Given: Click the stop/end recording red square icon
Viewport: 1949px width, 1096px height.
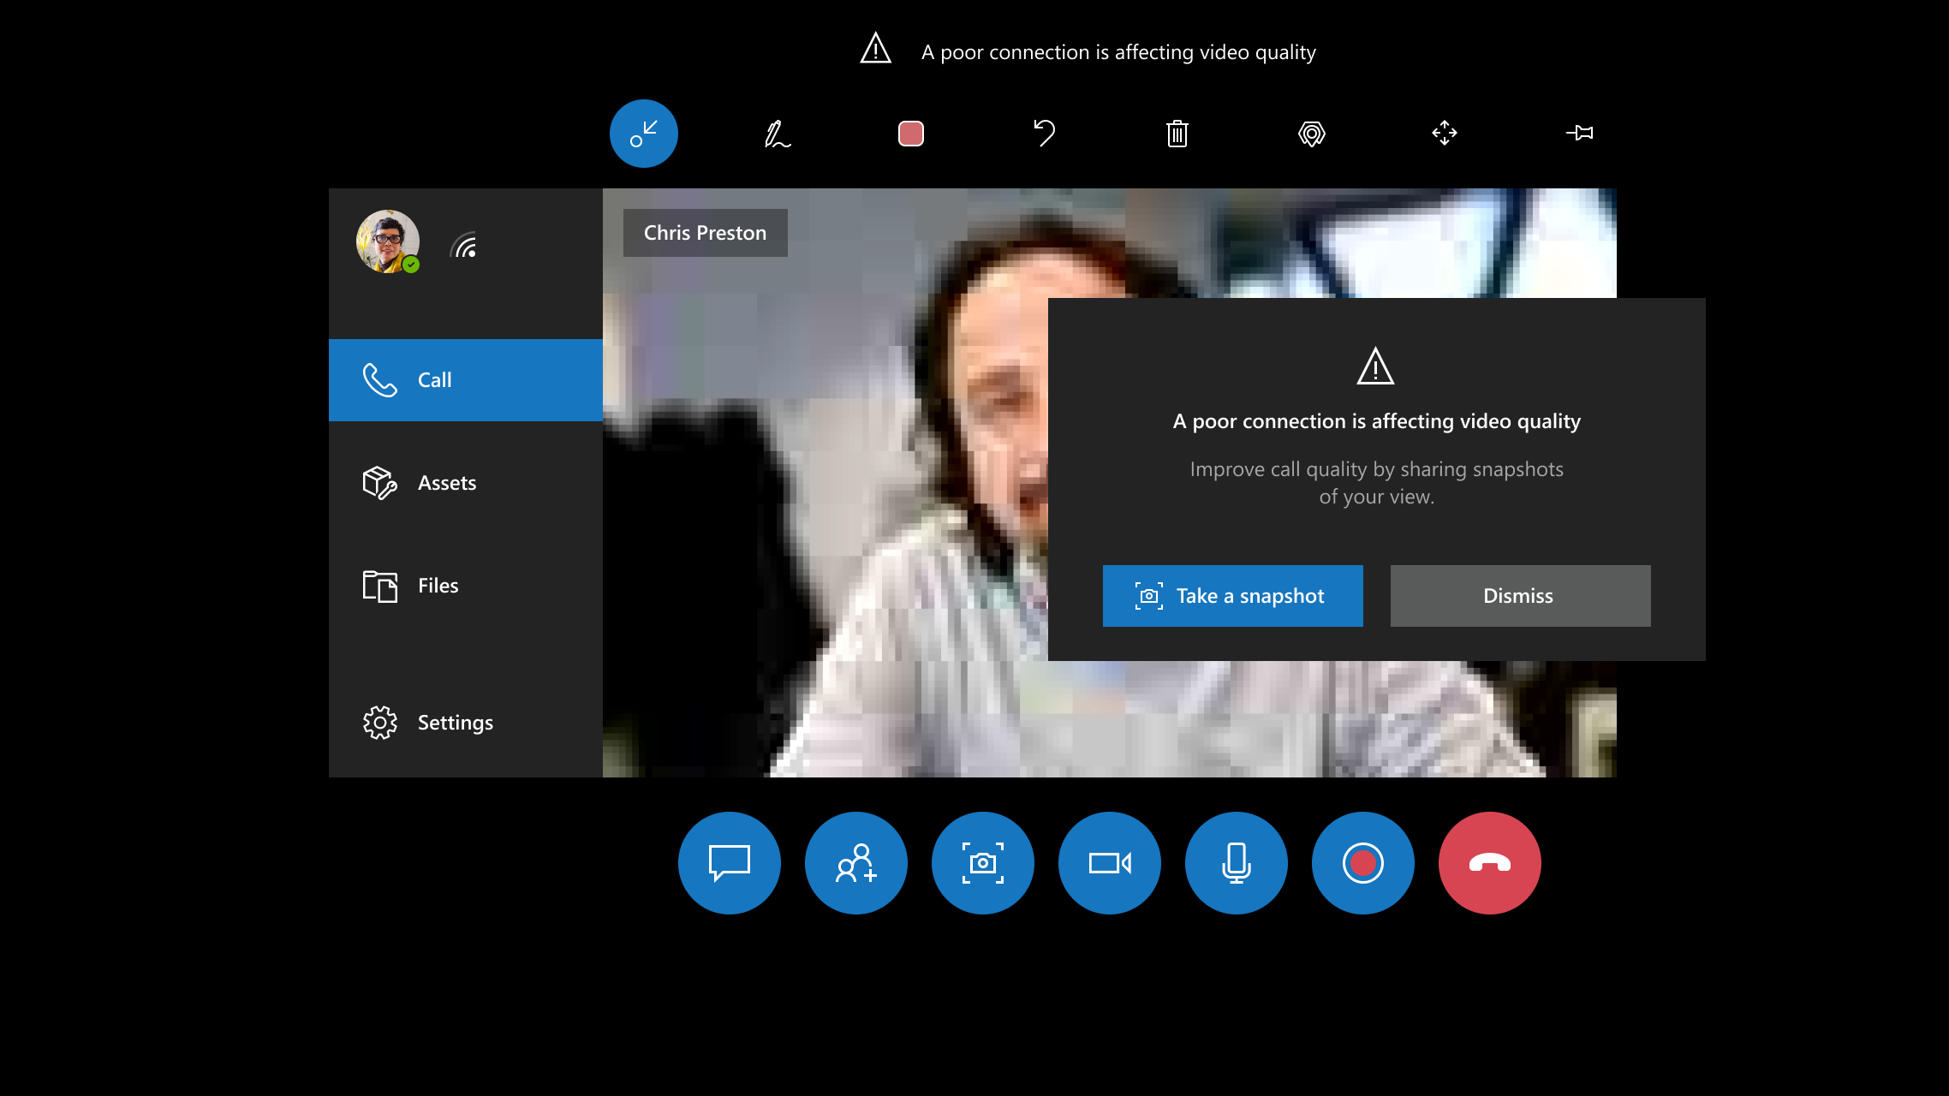Looking at the screenshot, I should tap(910, 134).
